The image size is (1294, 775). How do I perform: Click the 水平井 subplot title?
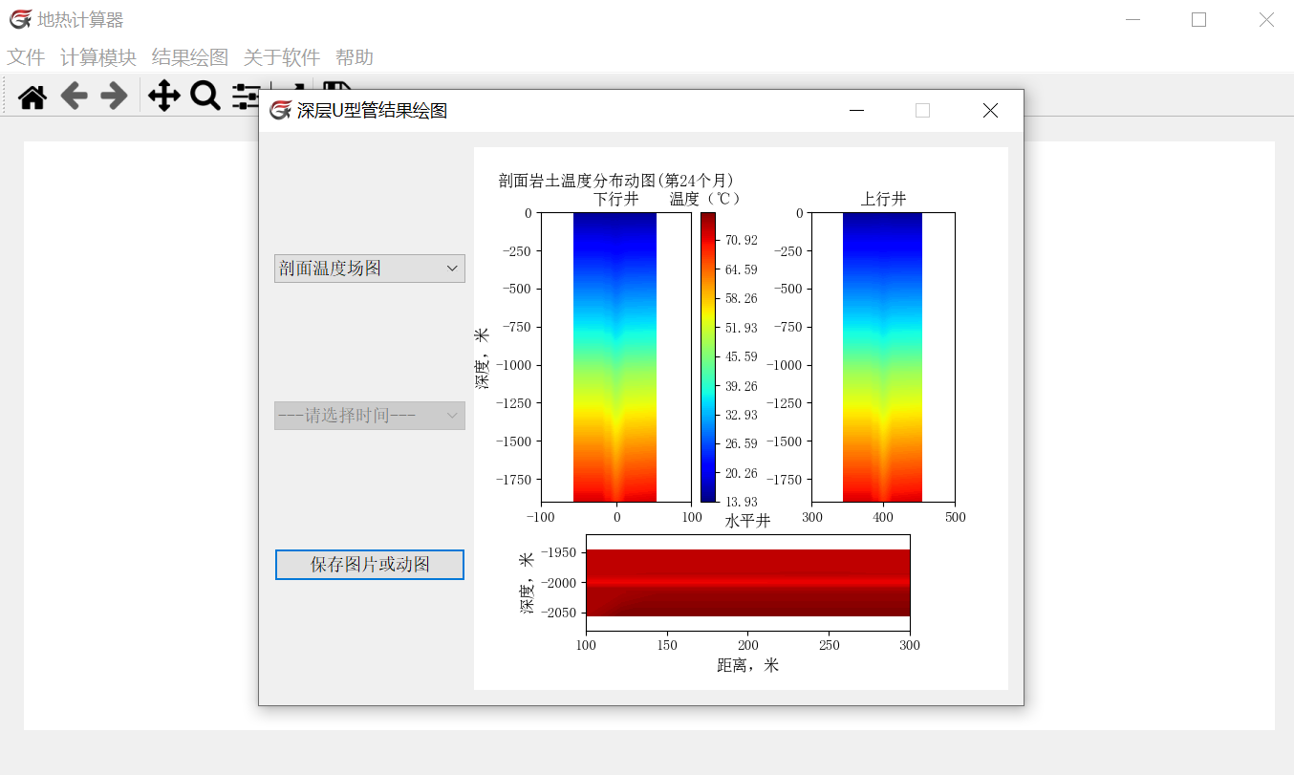(x=747, y=521)
